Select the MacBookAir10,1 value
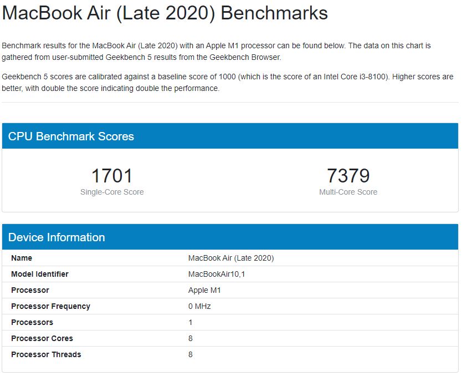The image size is (462, 376). point(217,275)
